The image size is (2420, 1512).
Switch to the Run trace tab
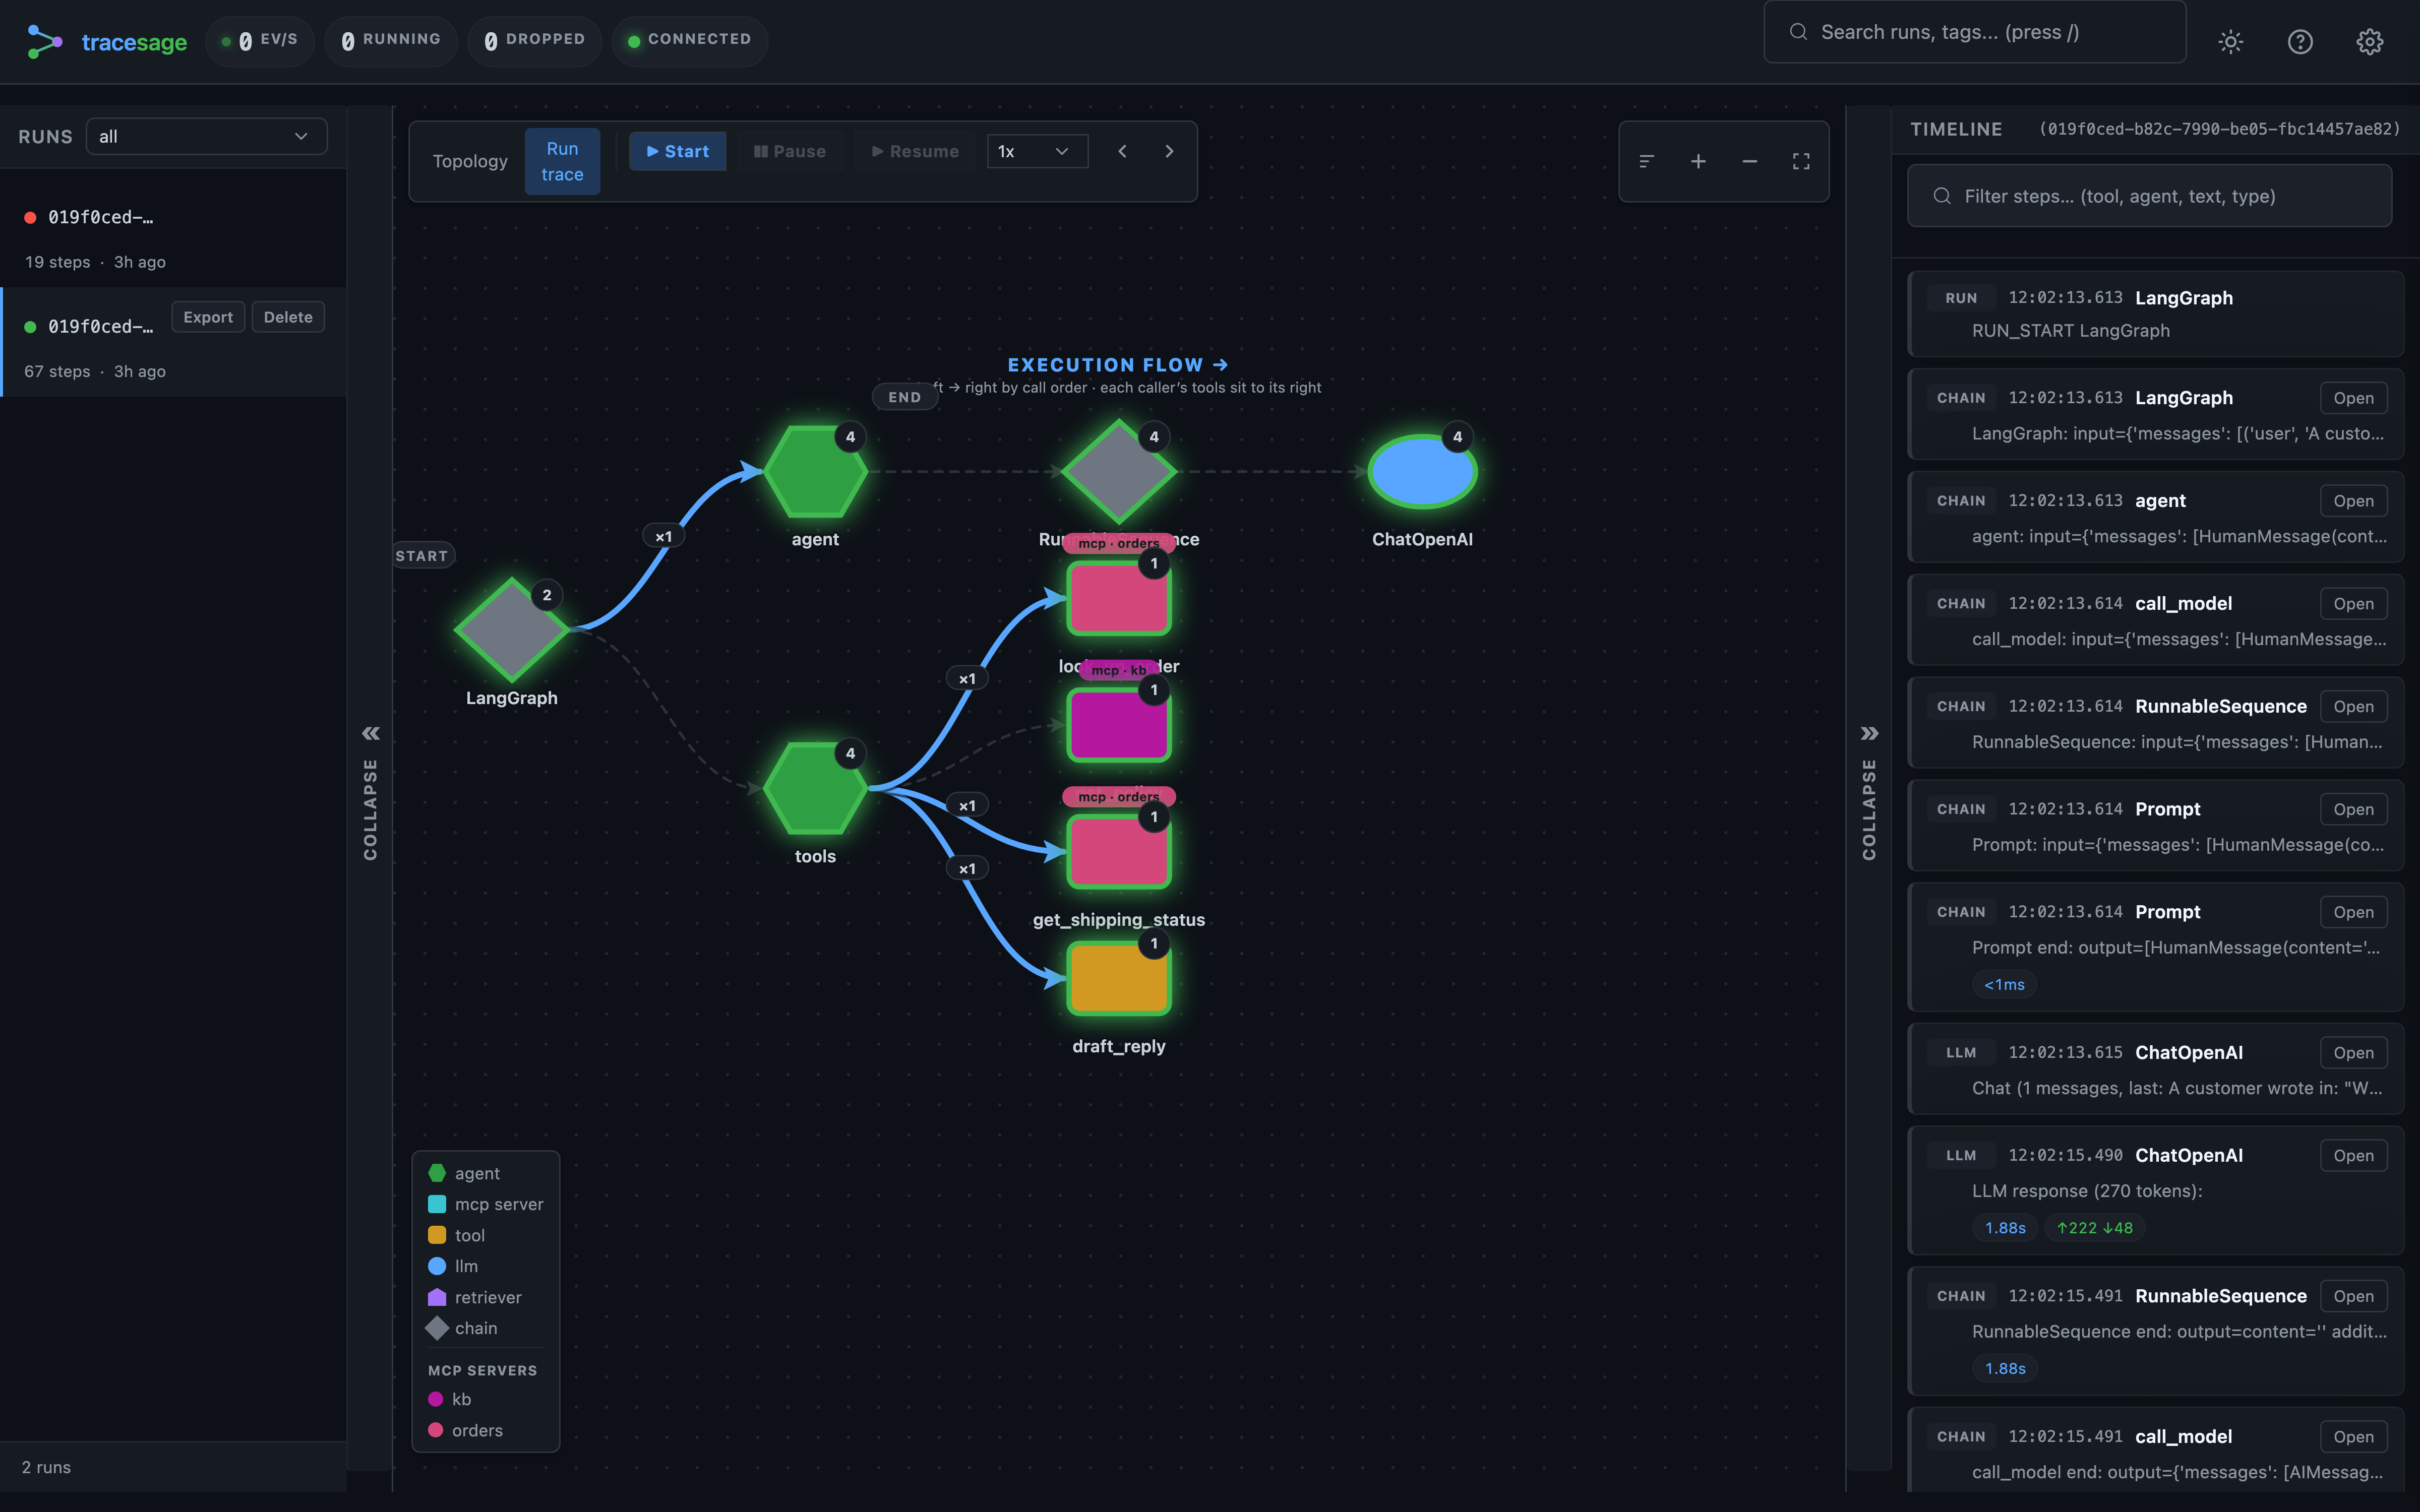(562, 161)
